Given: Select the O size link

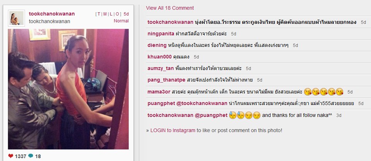Looking at the screenshot, I should 117,14.
